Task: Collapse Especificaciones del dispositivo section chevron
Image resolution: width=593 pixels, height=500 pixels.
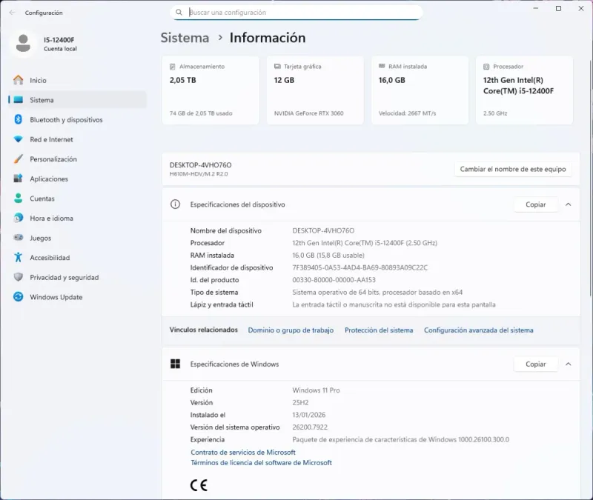Action: click(x=568, y=204)
